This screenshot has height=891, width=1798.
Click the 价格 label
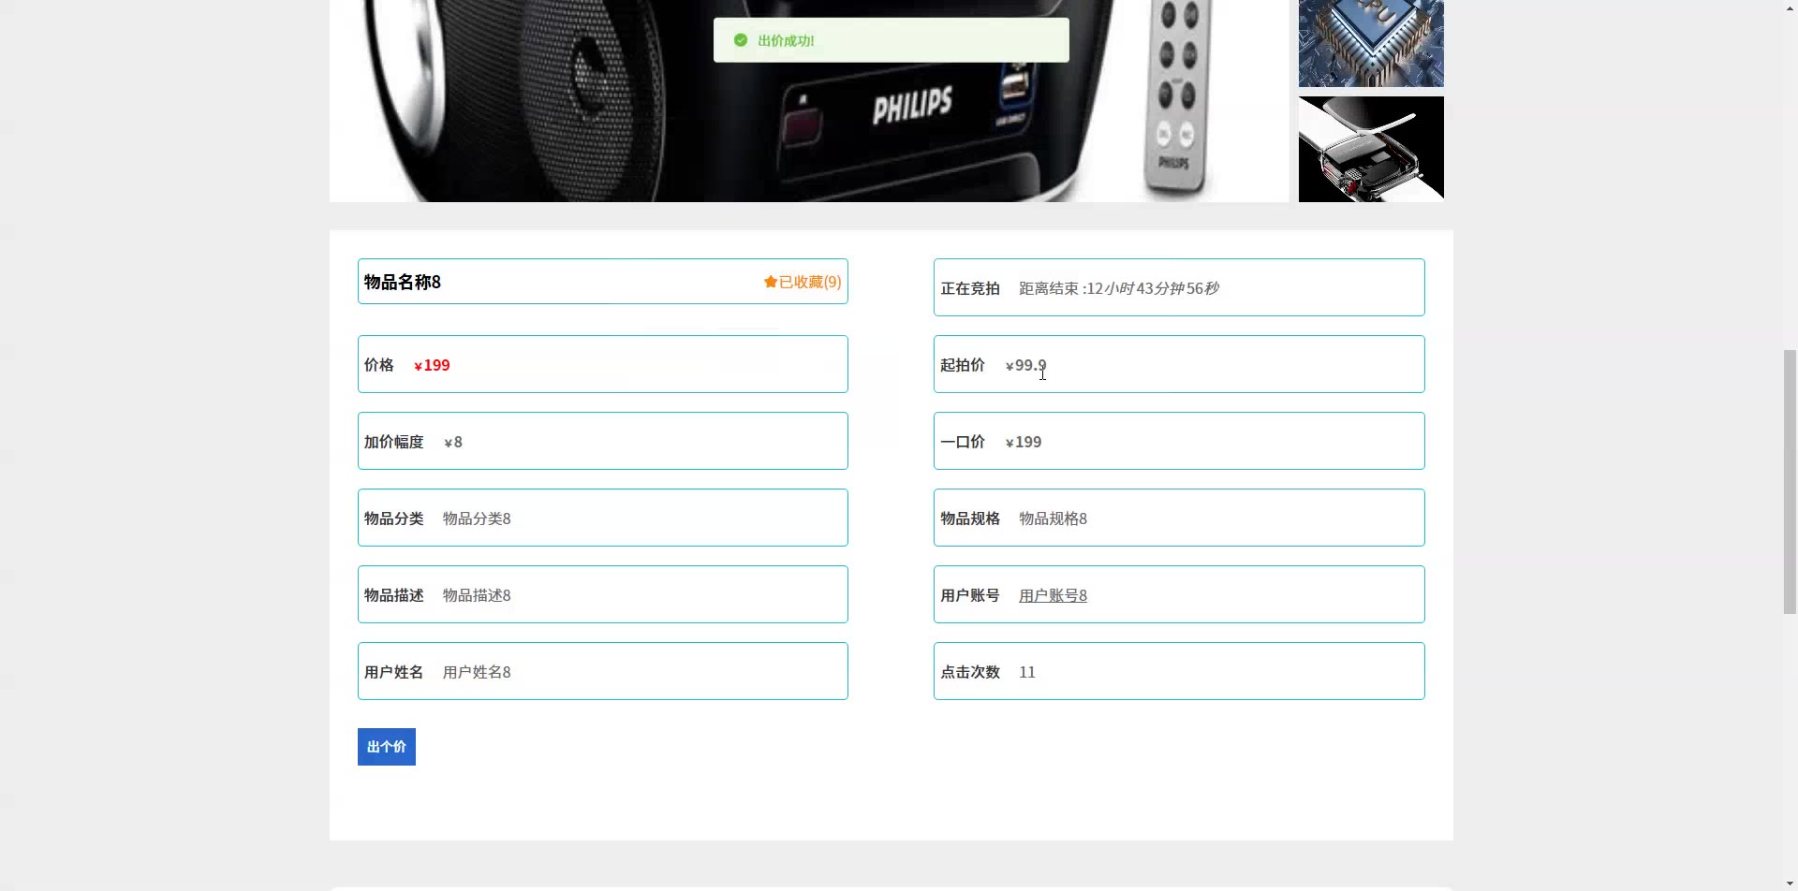[x=379, y=365]
